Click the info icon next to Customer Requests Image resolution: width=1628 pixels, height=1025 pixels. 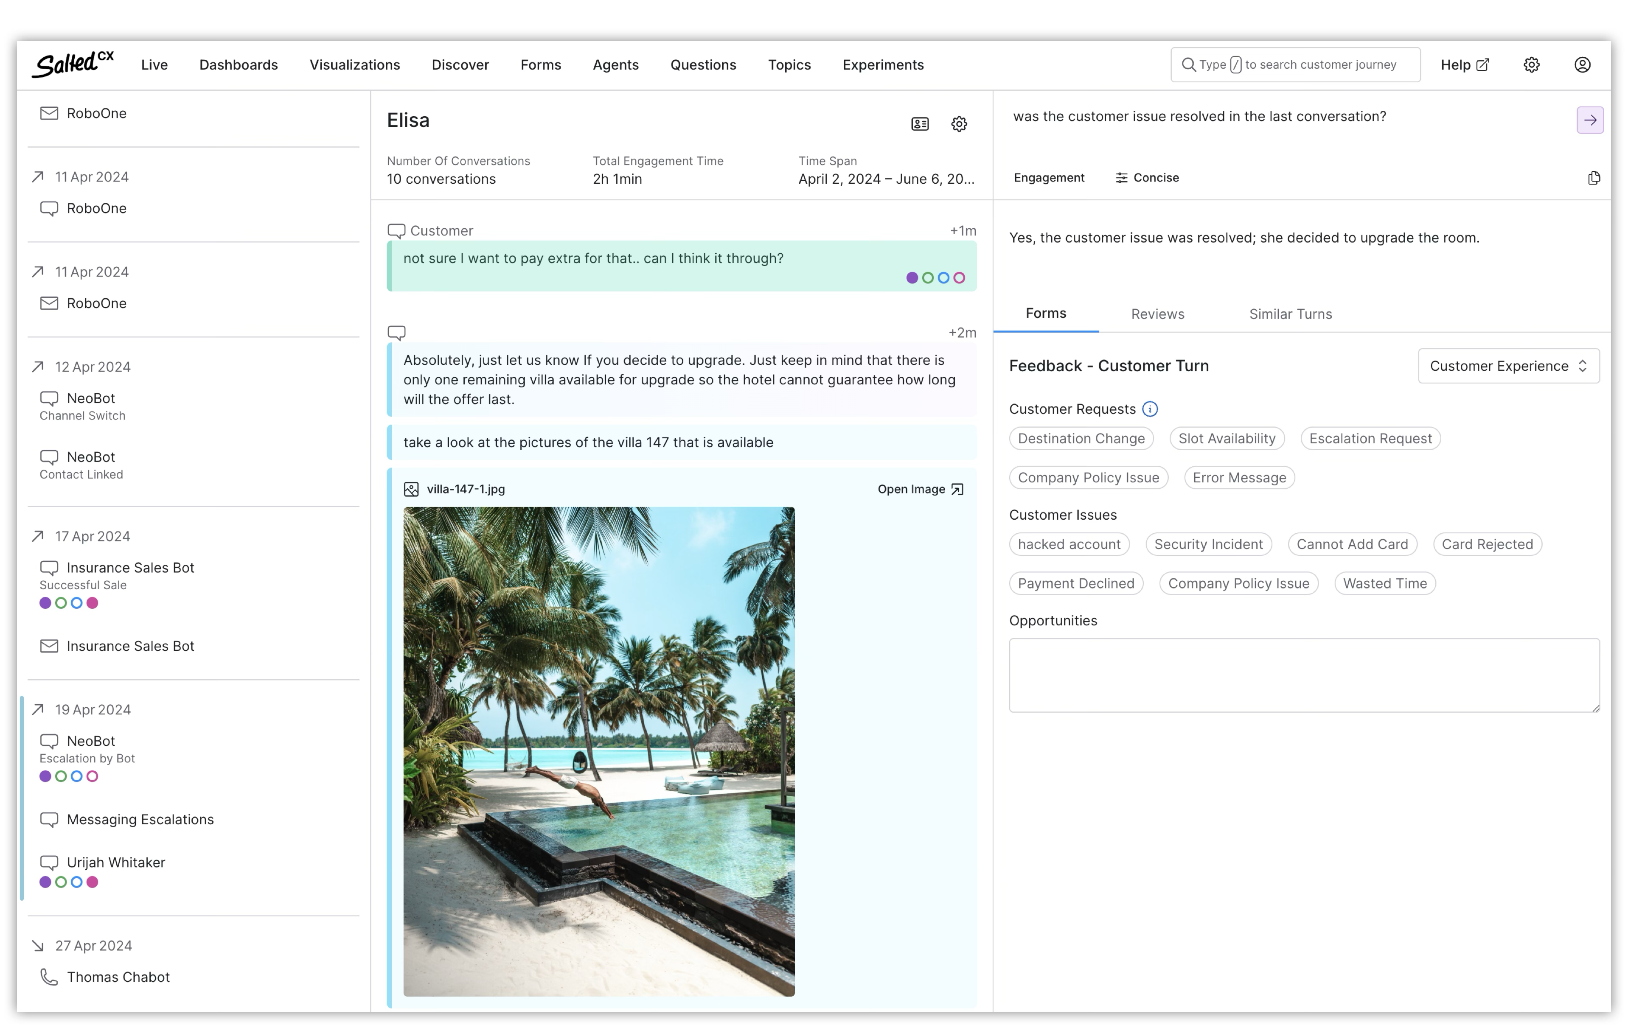point(1149,409)
